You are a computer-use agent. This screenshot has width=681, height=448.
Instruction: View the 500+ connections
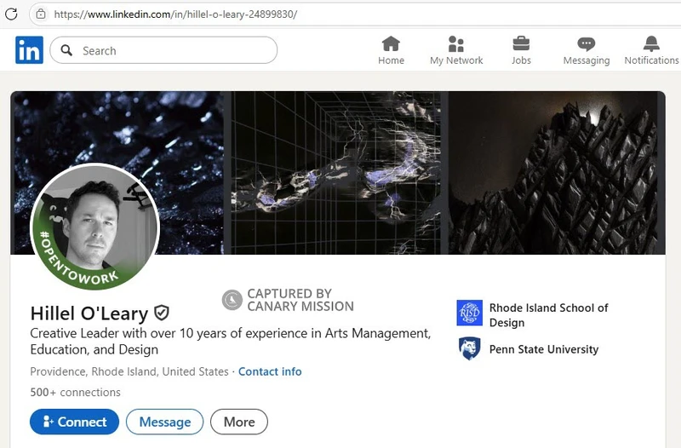(75, 393)
